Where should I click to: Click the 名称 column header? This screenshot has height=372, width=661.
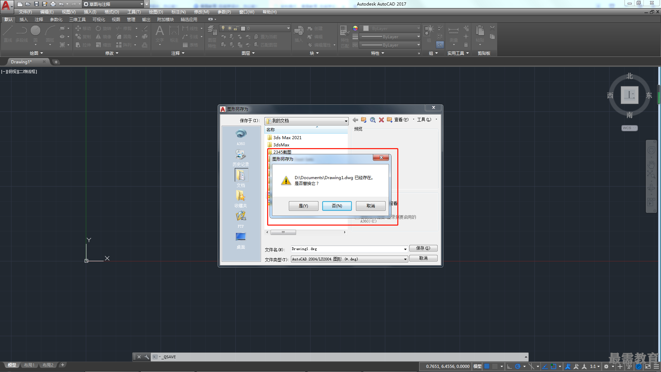pyautogui.click(x=306, y=130)
